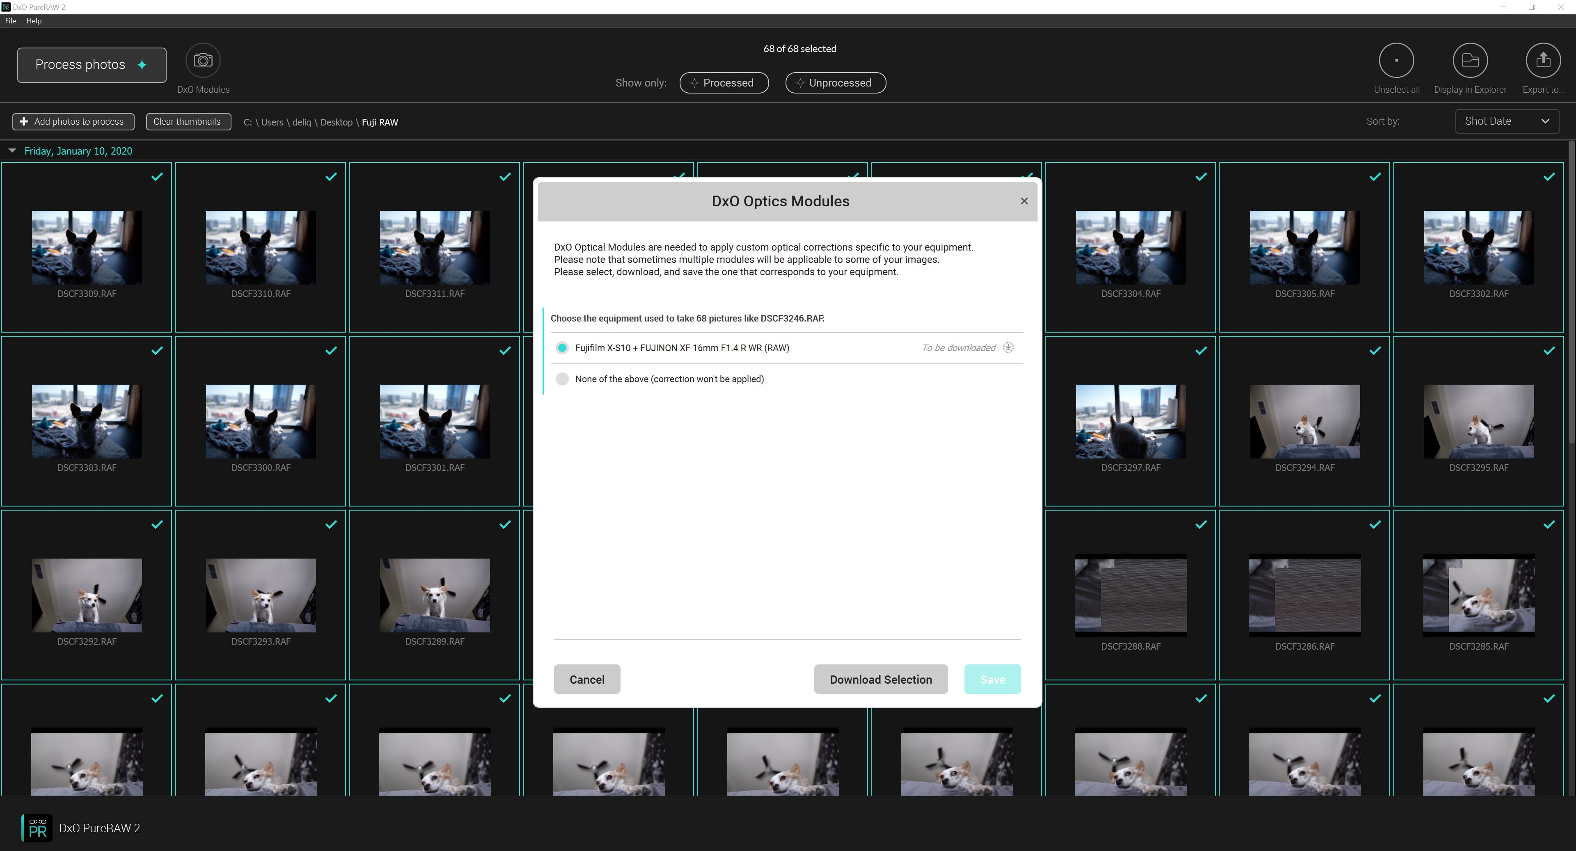Viewport: 1576px width, 851px height.
Task: Select Fujifilm X-S10 + FUJINON XF 16mm radio
Action: pyautogui.click(x=561, y=348)
